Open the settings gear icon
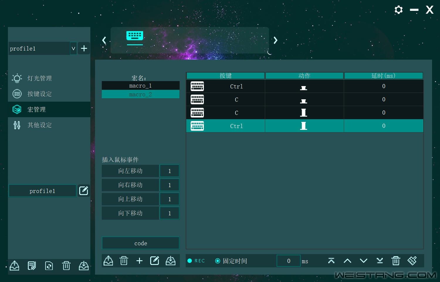The image size is (440, 282). point(398,10)
